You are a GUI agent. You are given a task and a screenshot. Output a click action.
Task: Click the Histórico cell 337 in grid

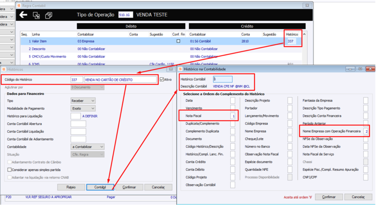pos(292,41)
